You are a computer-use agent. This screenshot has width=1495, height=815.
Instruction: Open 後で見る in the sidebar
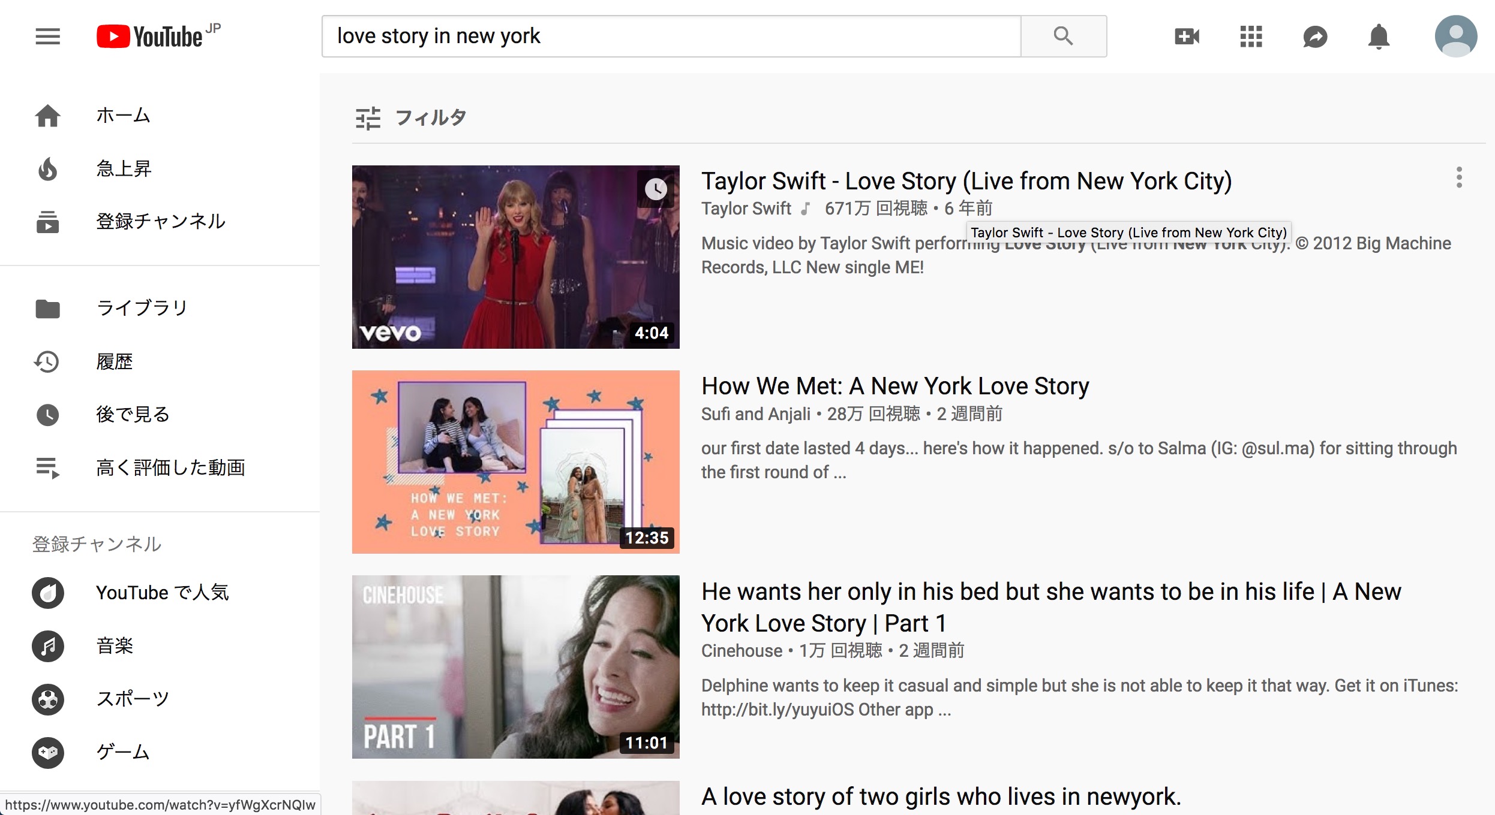click(x=133, y=415)
